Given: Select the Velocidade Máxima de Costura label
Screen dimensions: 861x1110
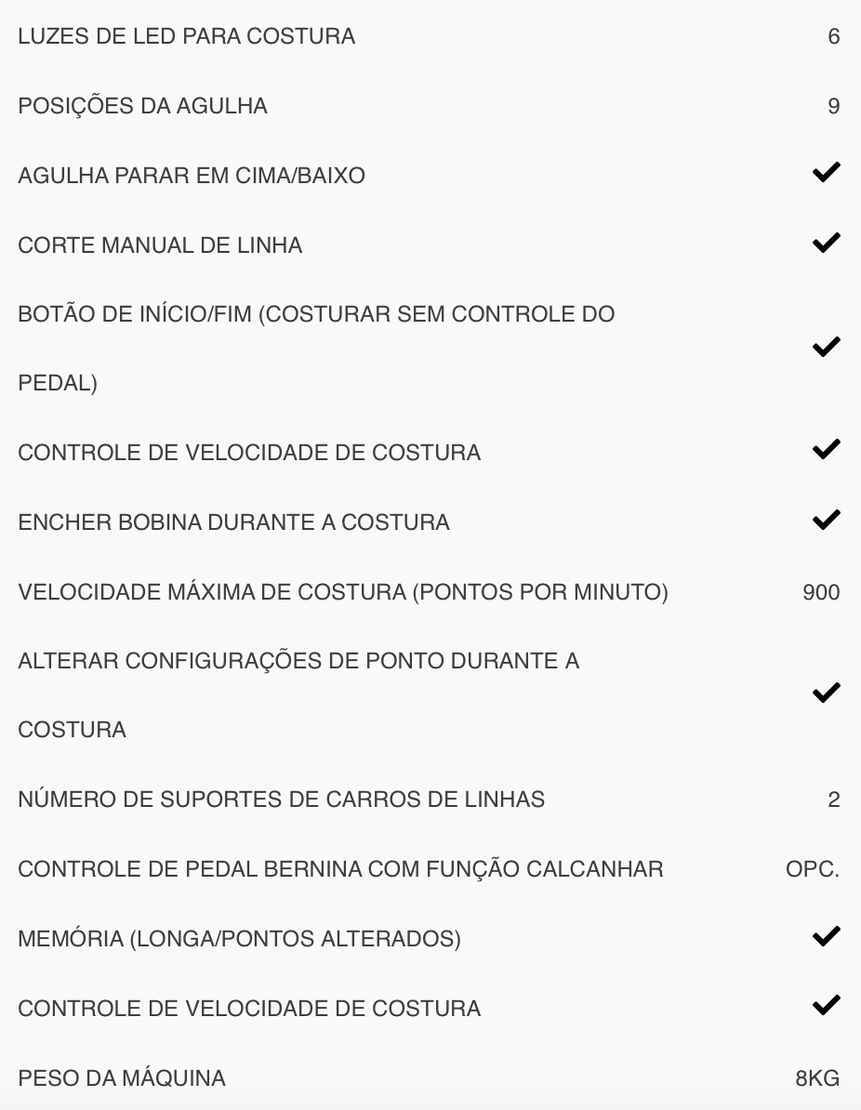Looking at the screenshot, I should [342, 592].
